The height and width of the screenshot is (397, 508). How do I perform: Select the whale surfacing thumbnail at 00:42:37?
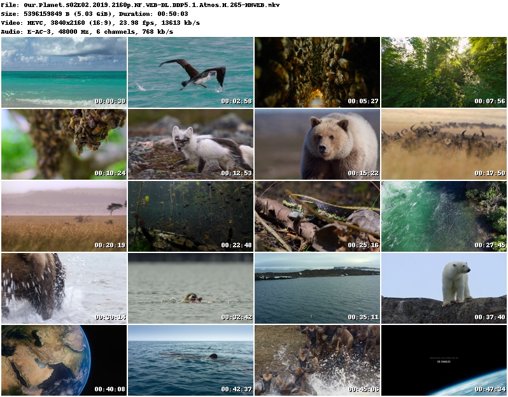pyautogui.click(x=190, y=360)
